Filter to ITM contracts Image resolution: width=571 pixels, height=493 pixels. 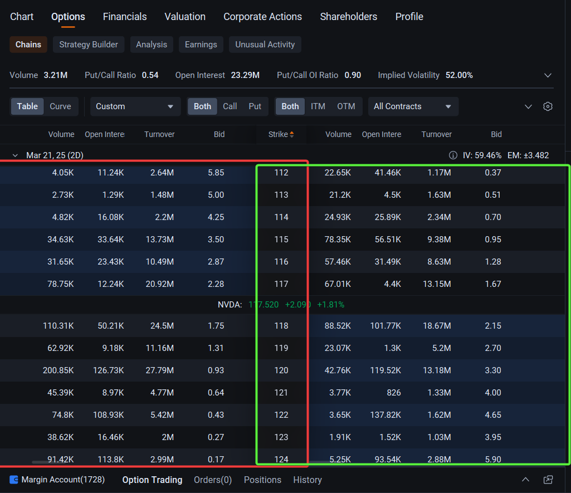coord(318,106)
